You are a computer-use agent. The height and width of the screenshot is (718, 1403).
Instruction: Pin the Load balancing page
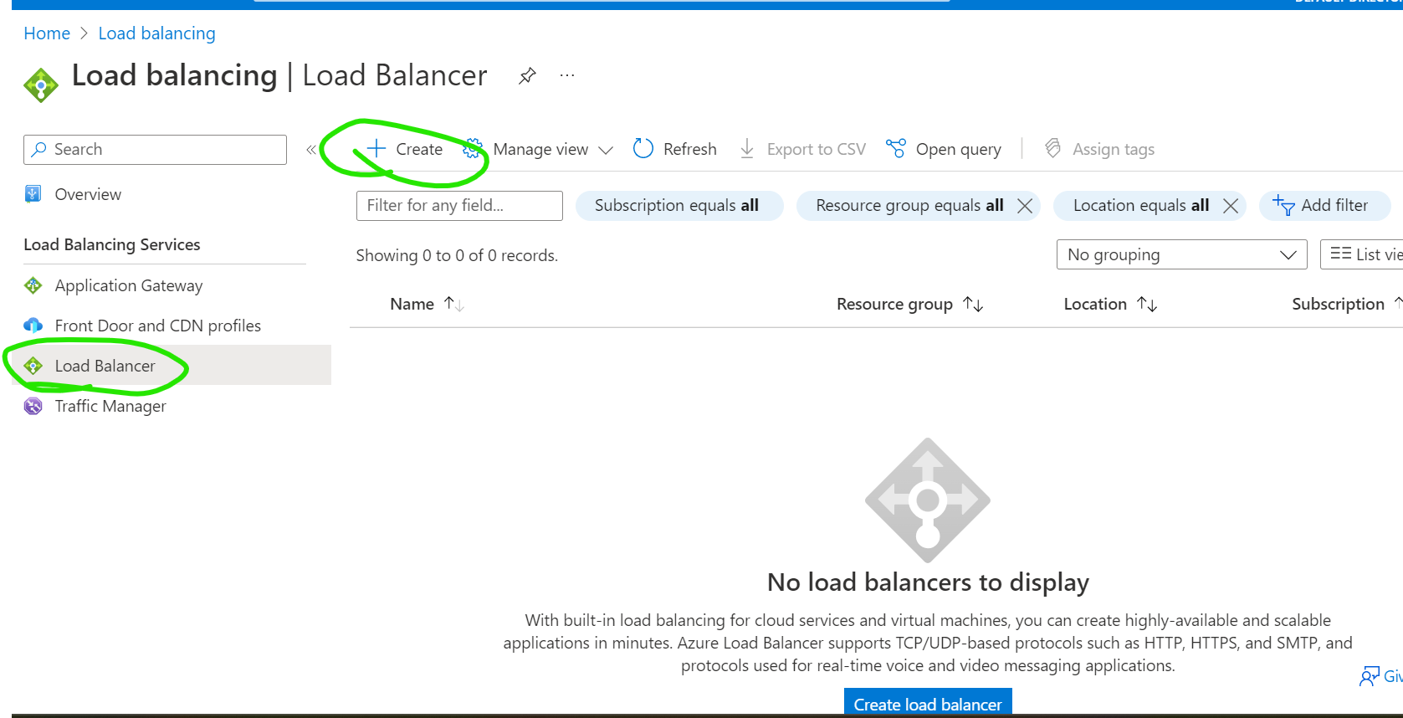click(x=527, y=76)
